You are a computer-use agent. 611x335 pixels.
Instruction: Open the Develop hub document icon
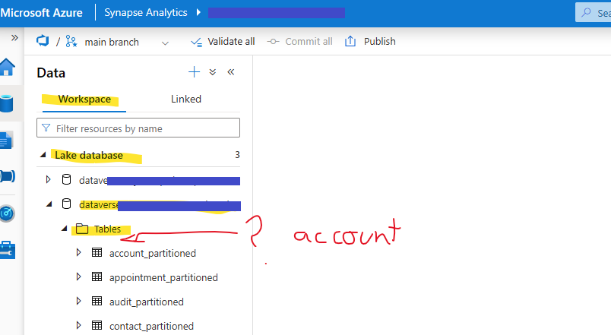[x=7, y=141]
